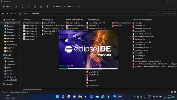Image resolution: width=177 pixels, height=100 pixels.
Task: Open the Sort options dropdown
Action: tap(57, 7)
